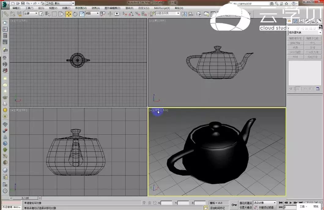Click the New Scene icon in quick access toolbar
Viewport: 324px width, 210px height.
pos(13,3)
